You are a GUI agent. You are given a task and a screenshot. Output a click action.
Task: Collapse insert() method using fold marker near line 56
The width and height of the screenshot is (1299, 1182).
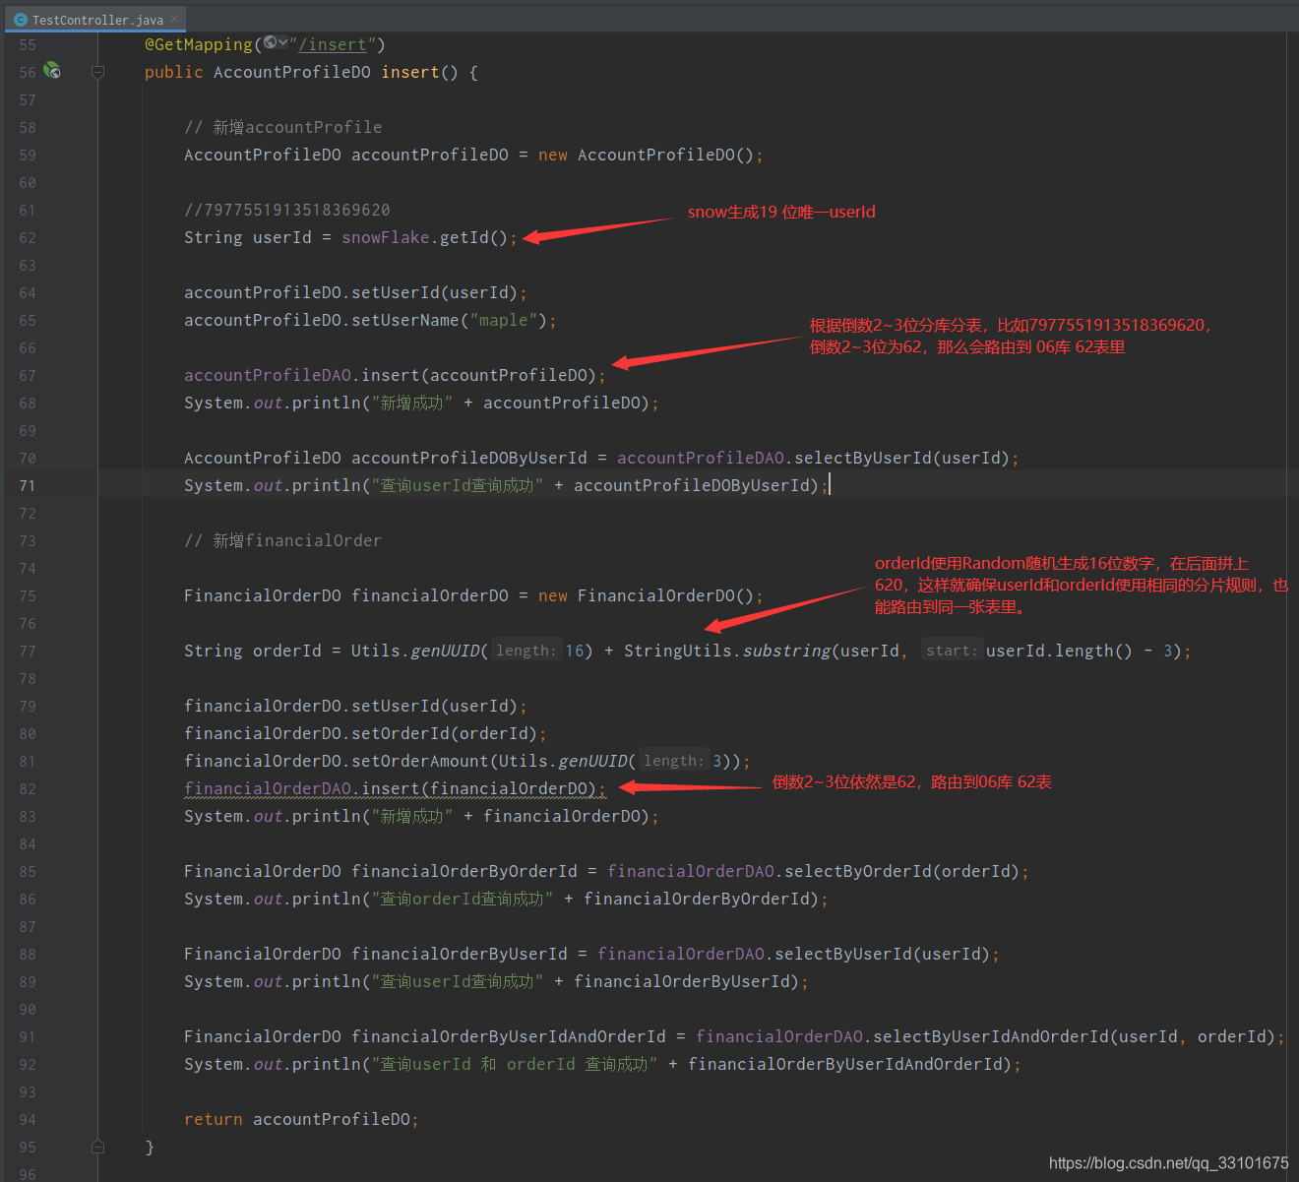tap(96, 71)
